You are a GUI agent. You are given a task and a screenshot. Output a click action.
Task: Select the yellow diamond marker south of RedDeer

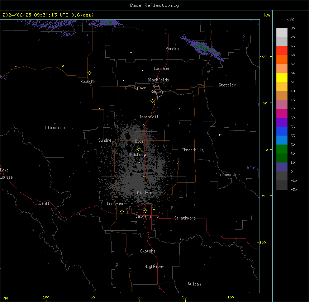pyautogui.click(x=152, y=101)
